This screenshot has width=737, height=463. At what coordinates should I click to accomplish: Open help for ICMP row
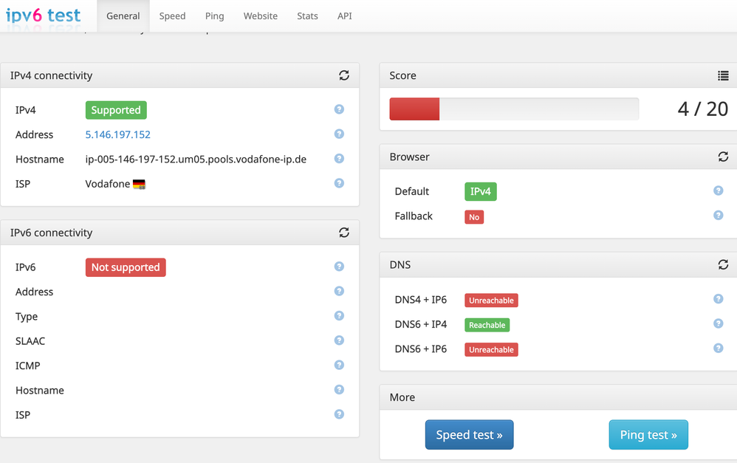339,365
